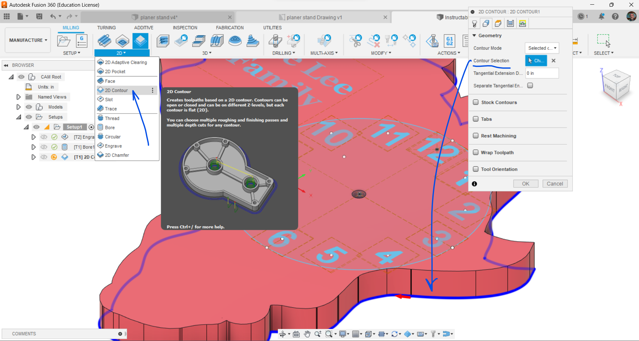Click OK in the 2D Contour dialog
The height and width of the screenshot is (341, 639).
(526, 184)
